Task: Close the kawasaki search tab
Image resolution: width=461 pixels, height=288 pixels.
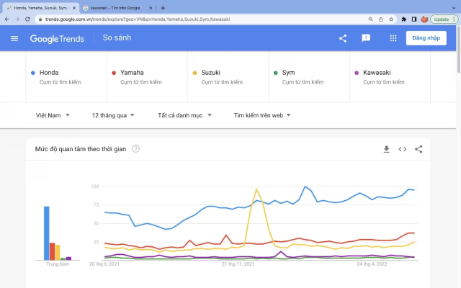Action: 151,8
